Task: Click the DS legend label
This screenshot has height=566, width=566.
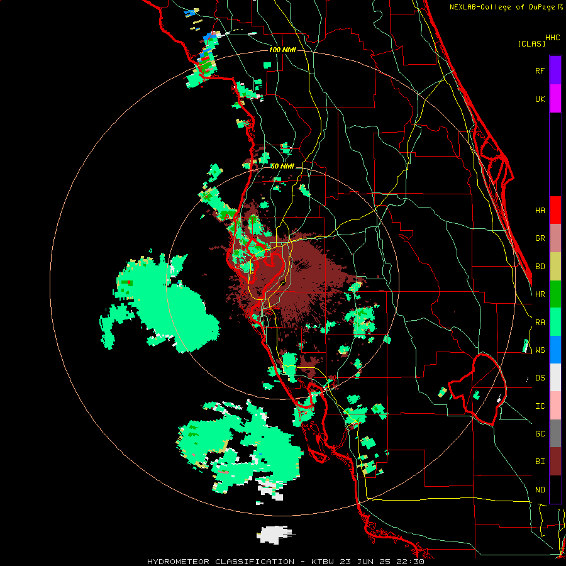Action: click(x=540, y=378)
